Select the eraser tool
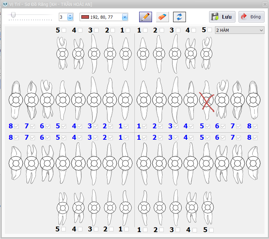Image resolution: width=269 pixels, height=239 pixels. tap(162, 17)
